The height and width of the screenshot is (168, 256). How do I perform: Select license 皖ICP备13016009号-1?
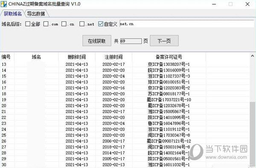(169, 71)
